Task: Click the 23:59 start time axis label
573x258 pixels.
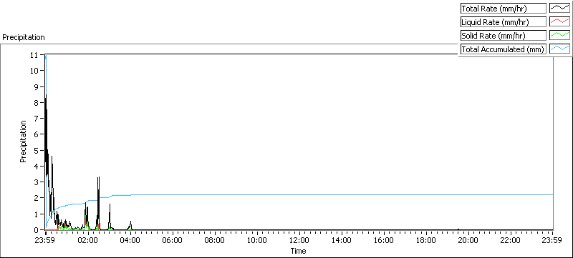Action: click(46, 240)
